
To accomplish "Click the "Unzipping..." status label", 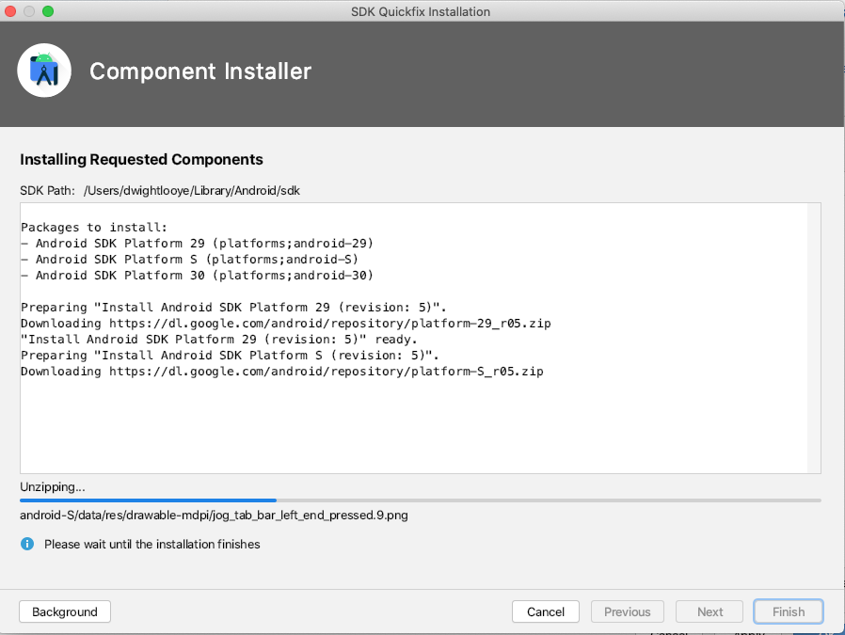I will pos(53,487).
